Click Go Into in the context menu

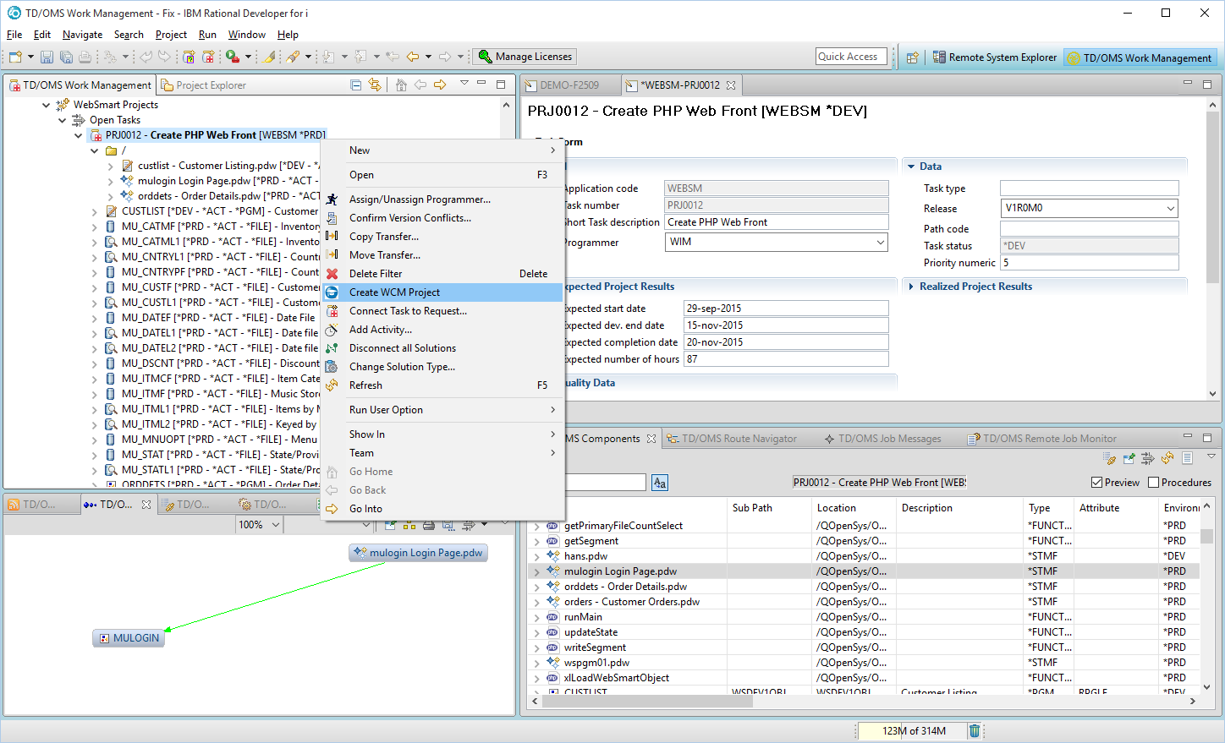[442, 509]
